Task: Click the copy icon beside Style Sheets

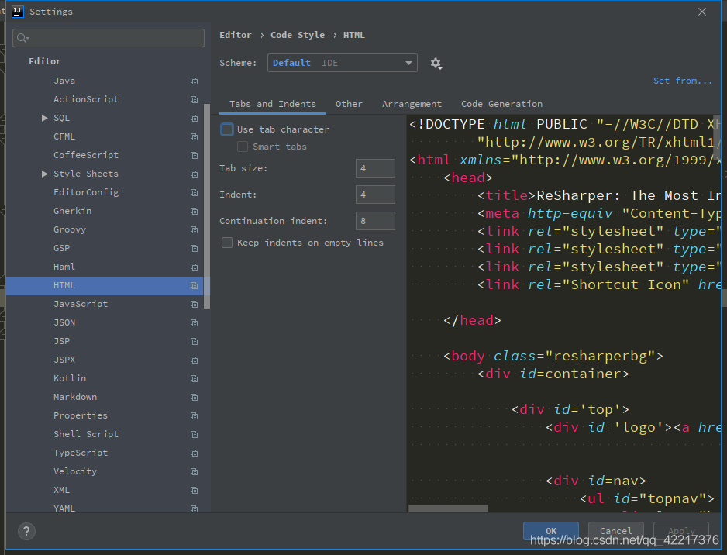Action: tap(195, 174)
